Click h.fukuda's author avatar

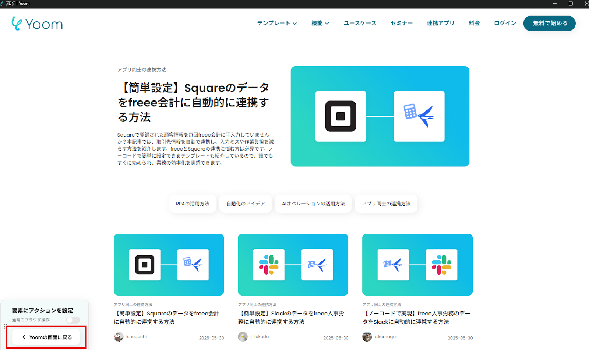click(x=243, y=337)
